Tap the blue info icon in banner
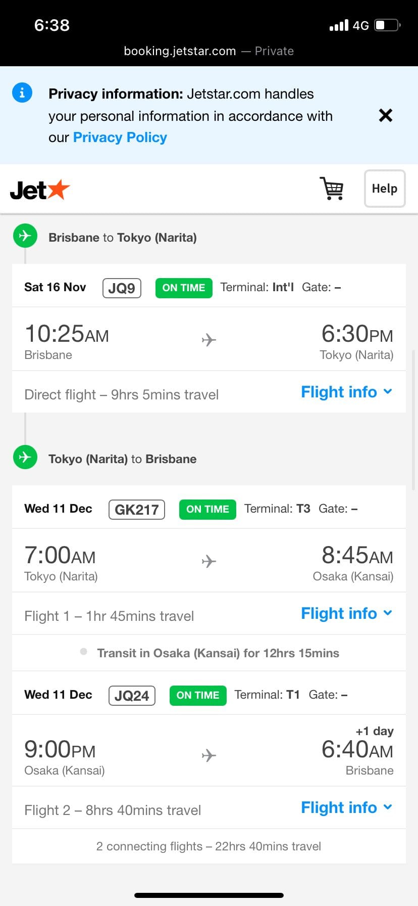The width and height of the screenshot is (418, 906). [22, 93]
